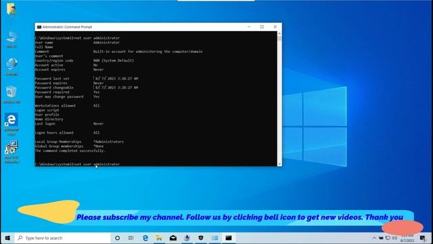433x244 pixels.
Task: Click the 'Local Group Memberships' line
Action: pyautogui.click(x=79, y=142)
